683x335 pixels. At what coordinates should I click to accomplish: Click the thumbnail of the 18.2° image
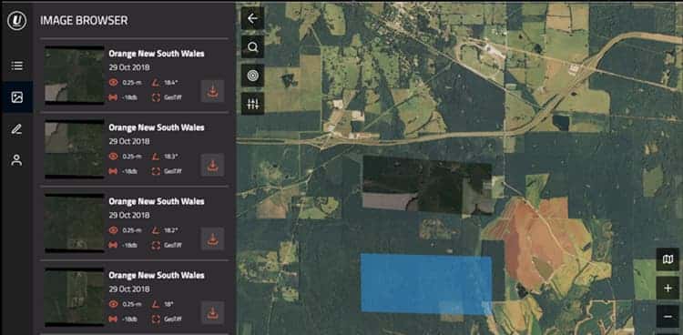75,223
